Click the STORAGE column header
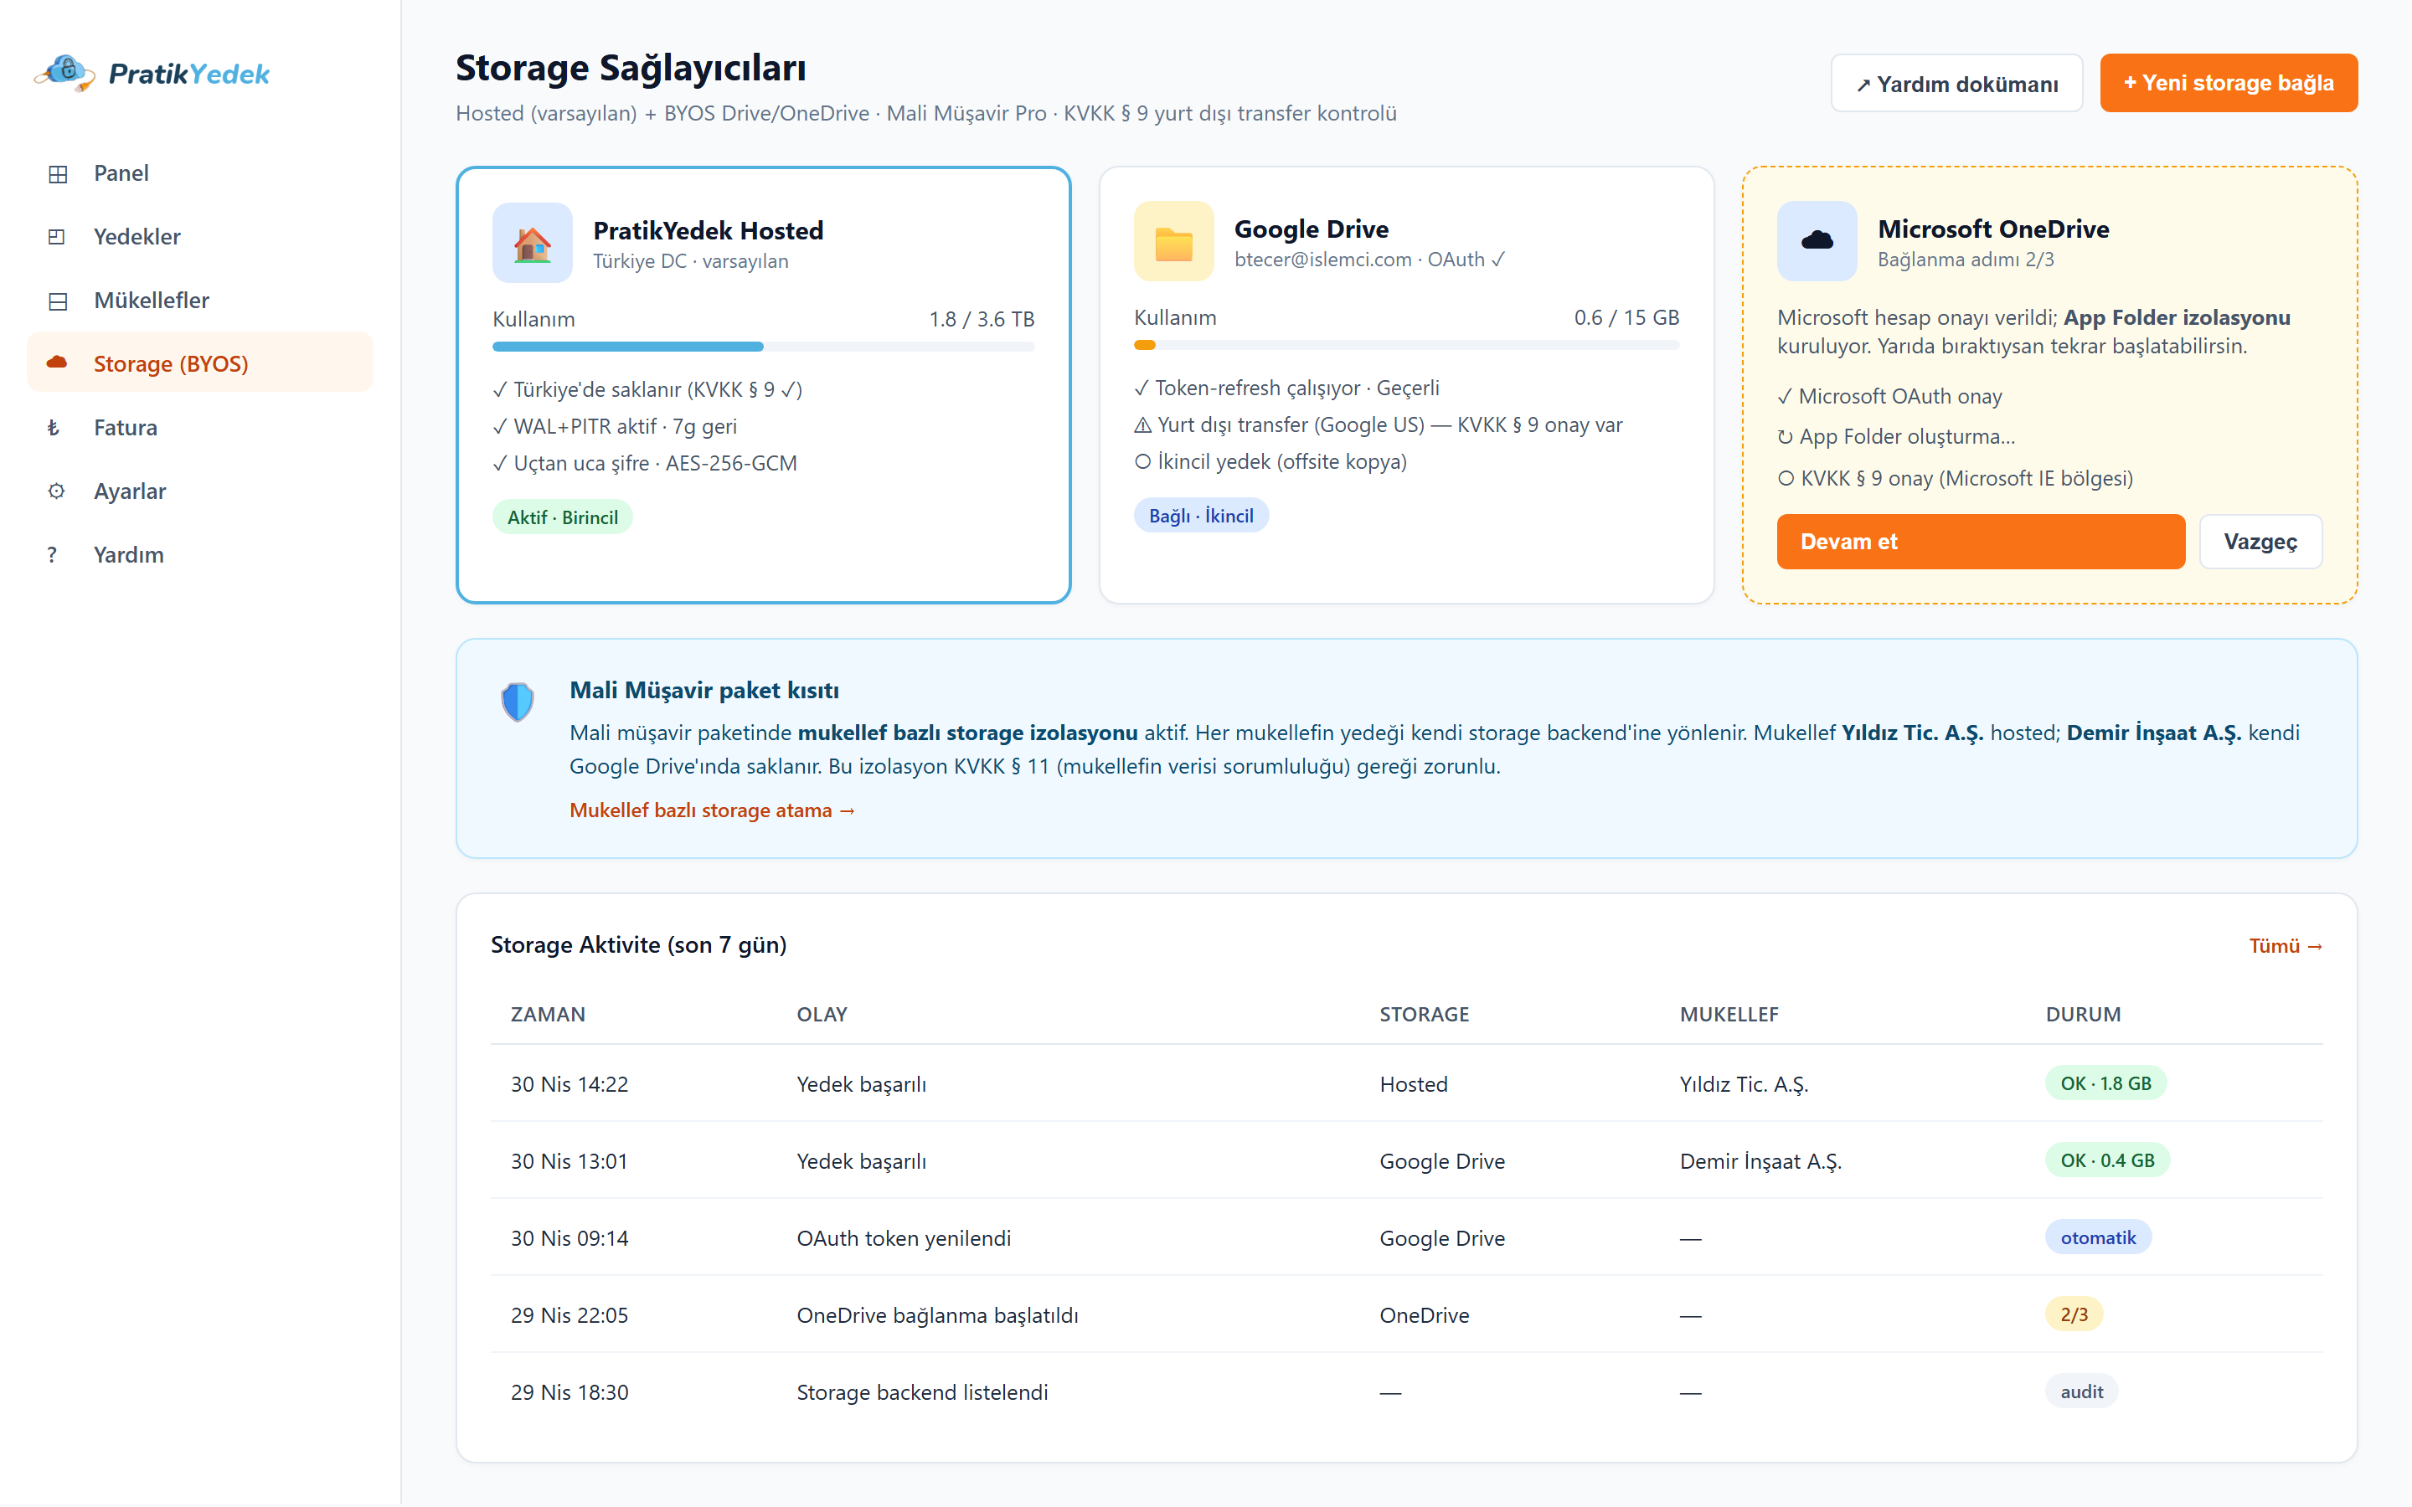This screenshot has width=2412, height=1507. 1423,1015
